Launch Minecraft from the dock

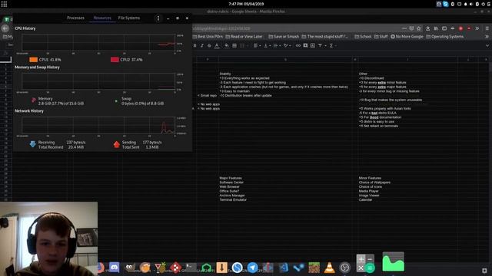tap(314, 268)
